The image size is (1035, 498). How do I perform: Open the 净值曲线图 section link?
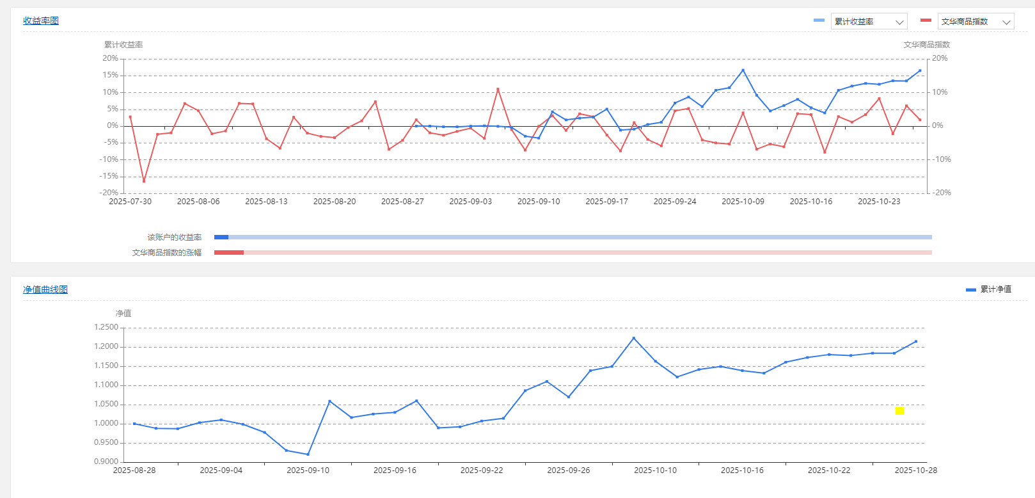[x=45, y=290]
